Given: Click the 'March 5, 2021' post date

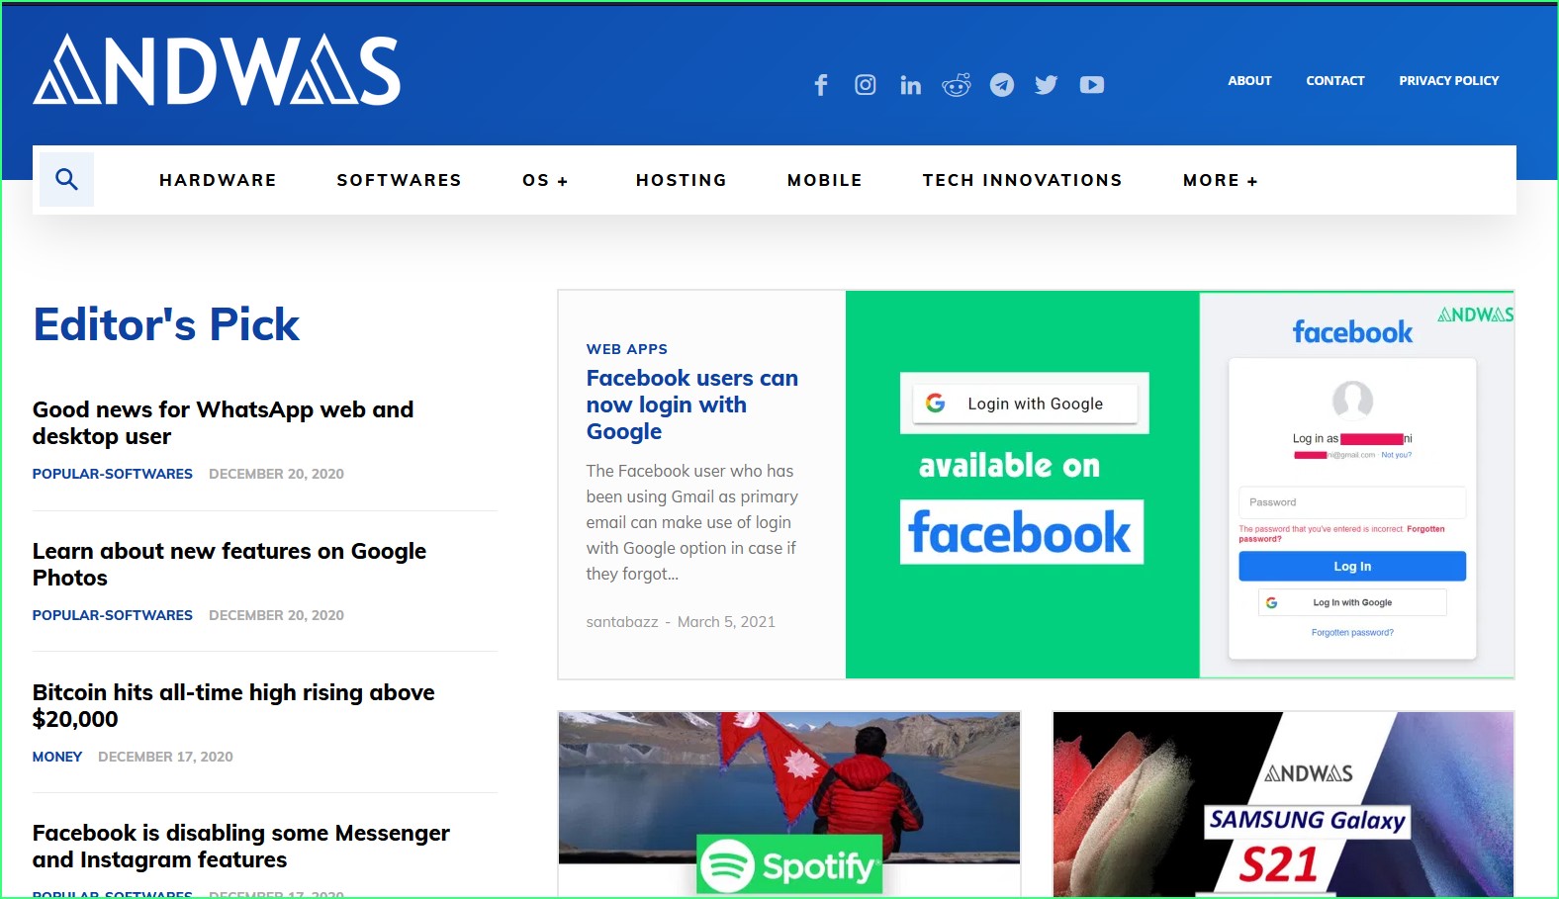Looking at the screenshot, I should (x=726, y=622).
